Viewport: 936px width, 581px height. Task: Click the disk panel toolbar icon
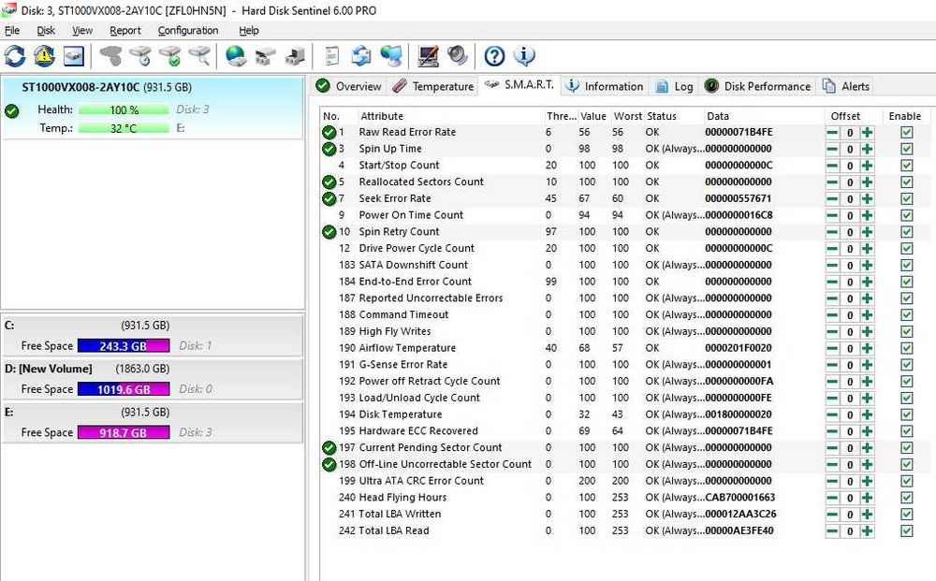coord(74,56)
